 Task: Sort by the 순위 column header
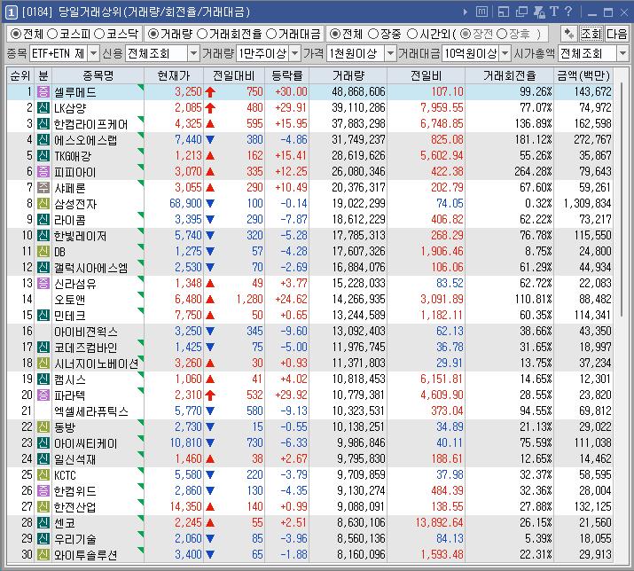coord(20,75)
